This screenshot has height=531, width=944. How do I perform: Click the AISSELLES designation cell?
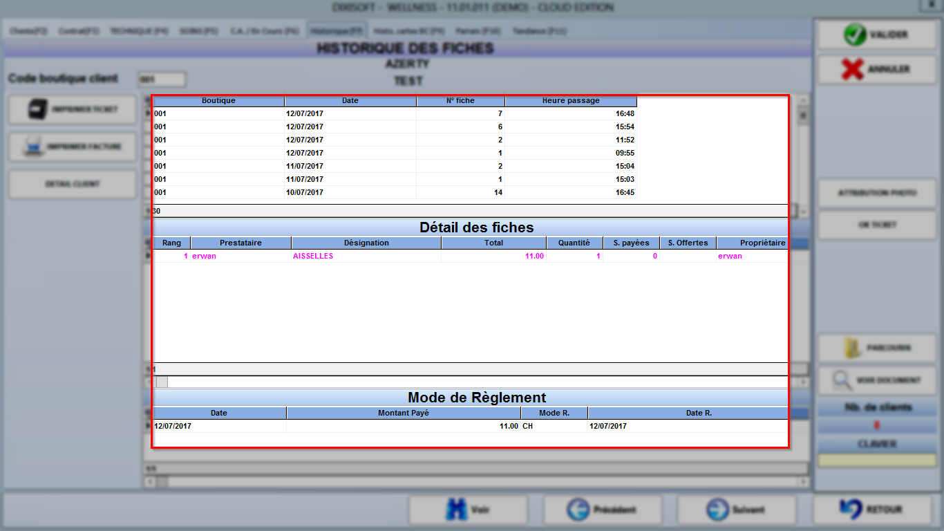tap(366, 257)
